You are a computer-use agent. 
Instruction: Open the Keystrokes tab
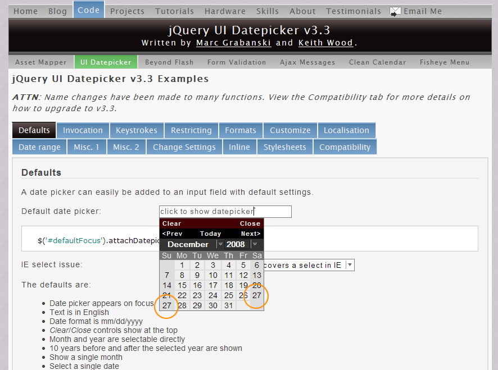[x=137, y=130]
